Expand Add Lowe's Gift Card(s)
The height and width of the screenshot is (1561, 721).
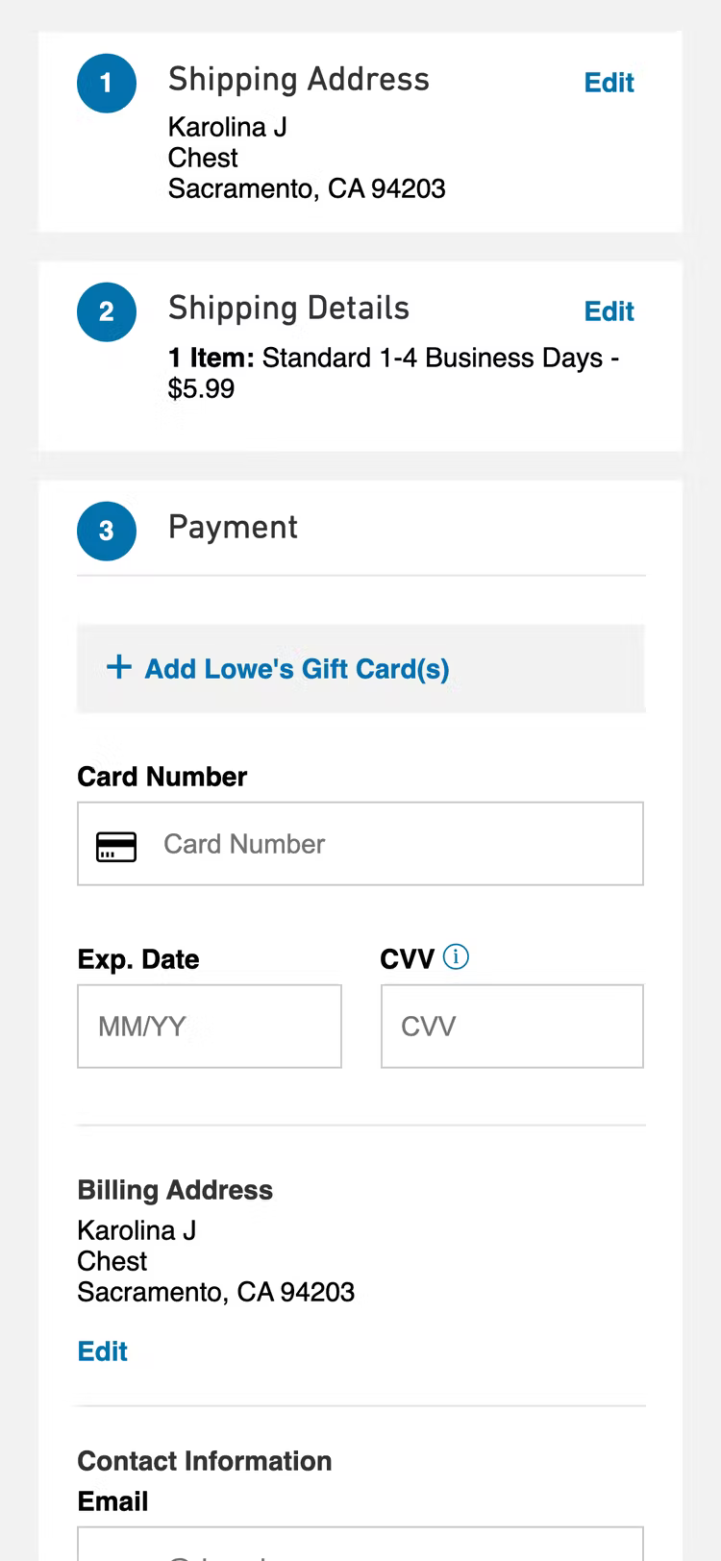[296, 669]
